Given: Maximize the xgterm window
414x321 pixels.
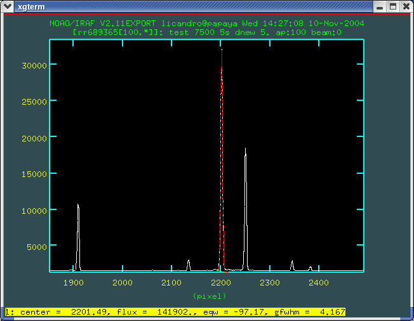Looking at the screenshot, I should coord(393,7).
